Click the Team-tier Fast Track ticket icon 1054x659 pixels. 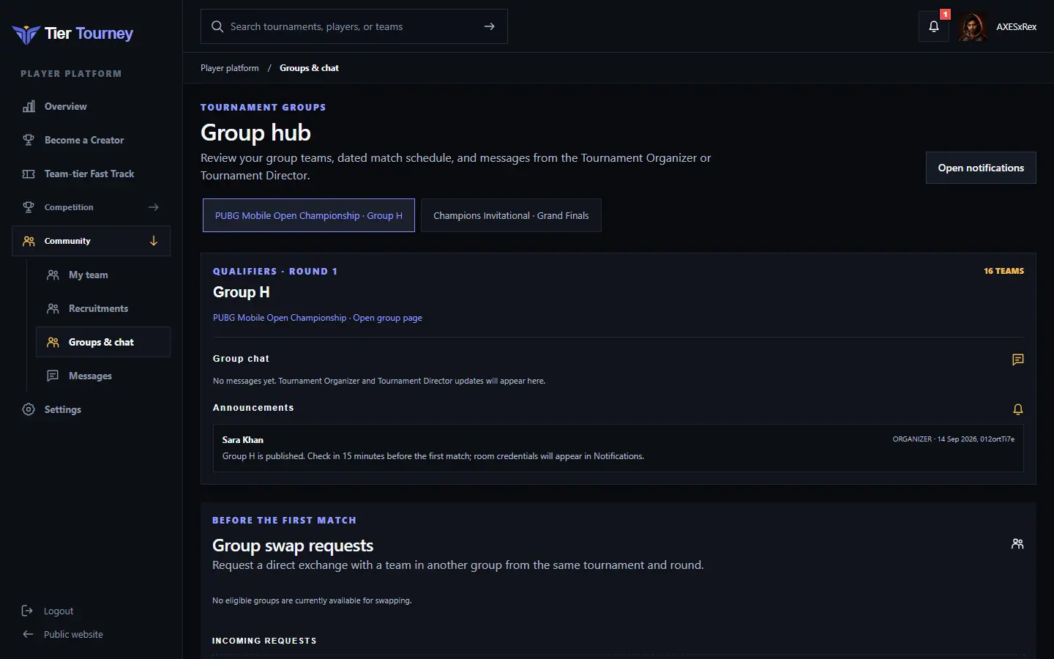click(x=29, y=174)
